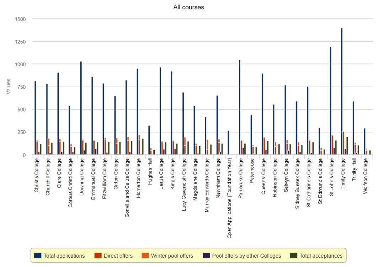Click the Churchill College axis label

[48, 177]
